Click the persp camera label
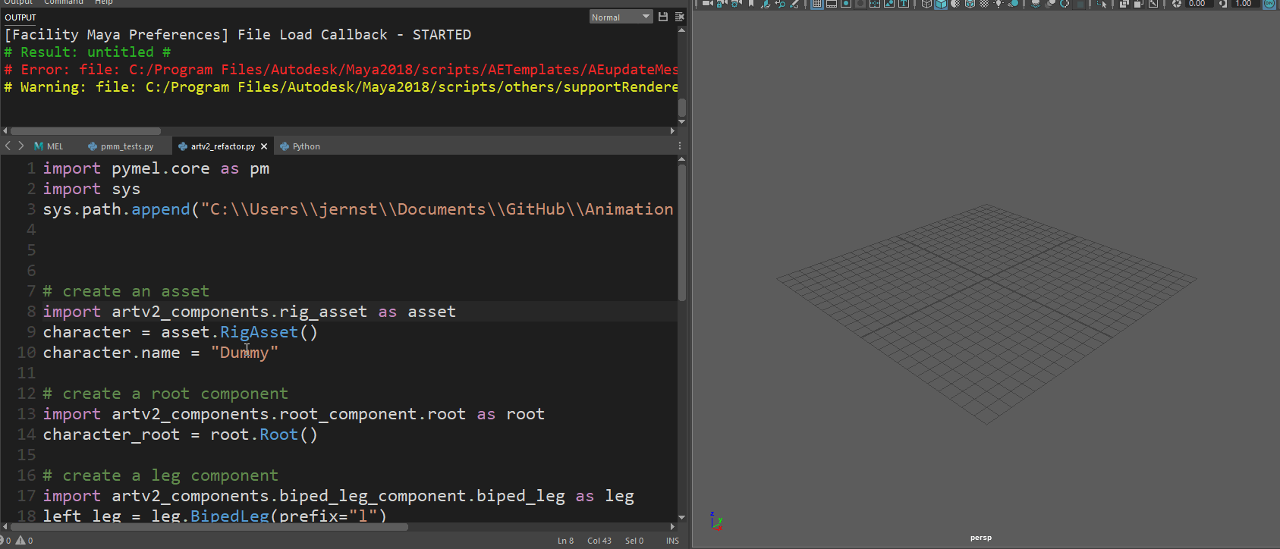The height and width of the screenshot is (549, 1280). 980,538
